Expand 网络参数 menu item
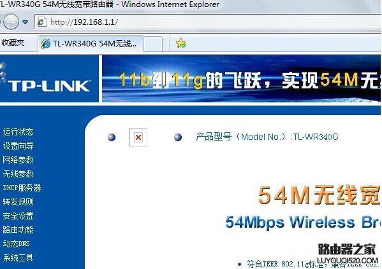 click(18, 160)
